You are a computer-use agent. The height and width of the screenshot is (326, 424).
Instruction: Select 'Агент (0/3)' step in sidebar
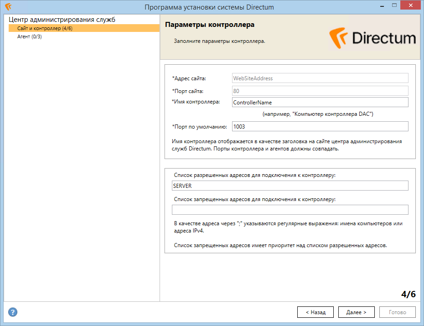[30, 36]
